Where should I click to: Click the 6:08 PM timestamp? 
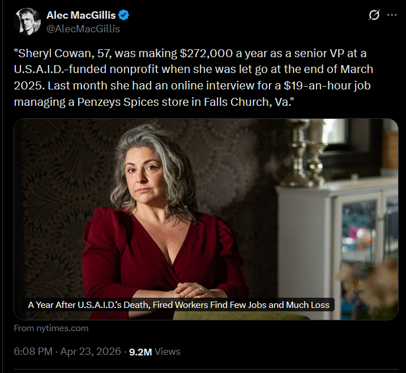pos(33,351)
